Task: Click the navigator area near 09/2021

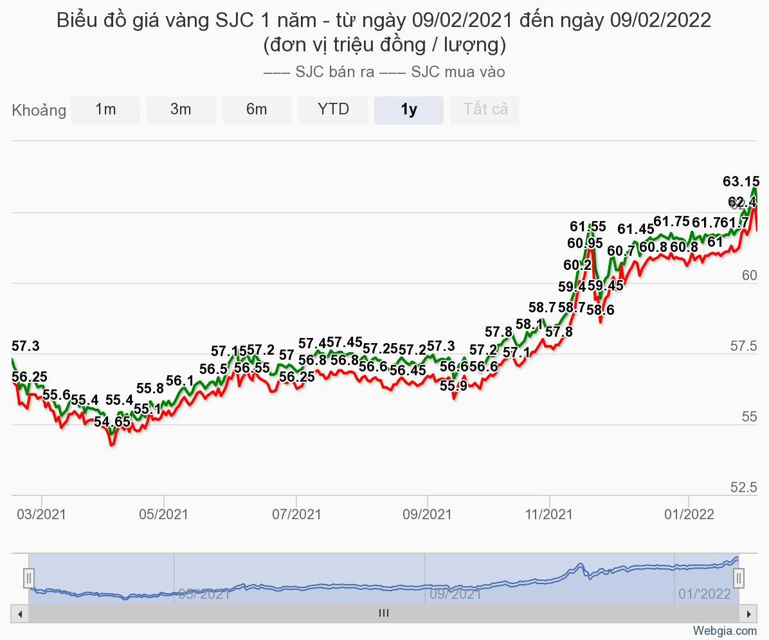Action: 456,594
